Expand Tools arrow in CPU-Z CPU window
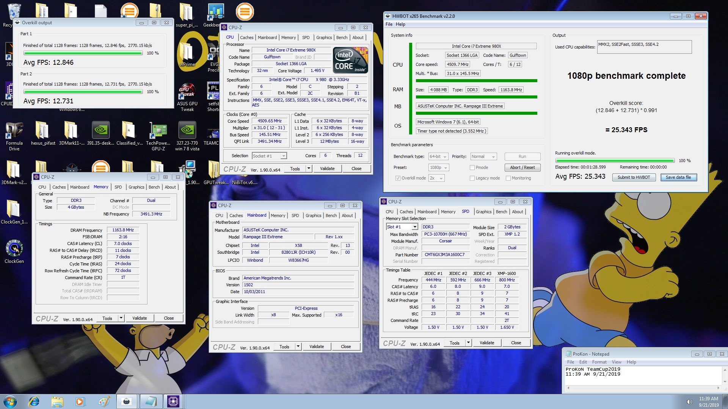Screen dimensions: 728x409 tap(309, 169)
